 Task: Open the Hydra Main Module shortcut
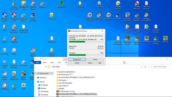pos(127,40)
